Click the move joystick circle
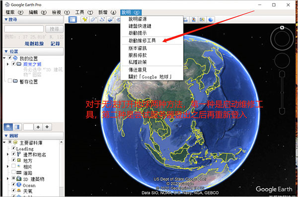 (282, 60)
